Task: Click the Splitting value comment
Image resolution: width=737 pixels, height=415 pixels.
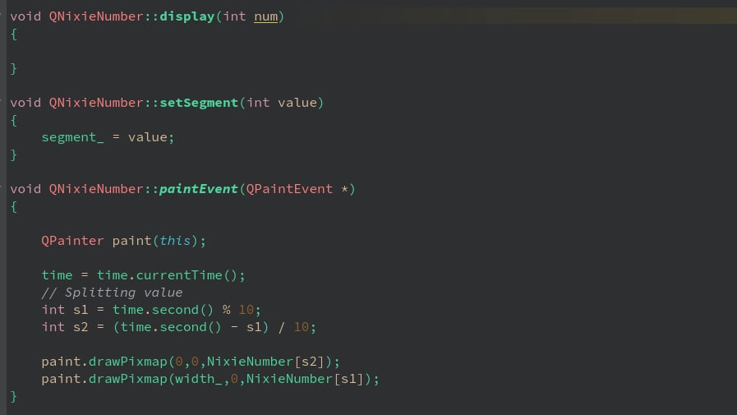Action: (x=112, y=293)
